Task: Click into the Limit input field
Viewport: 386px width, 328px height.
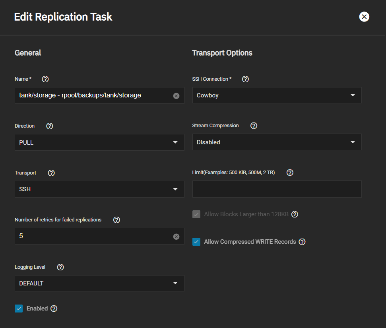Action: coord(277,189)
